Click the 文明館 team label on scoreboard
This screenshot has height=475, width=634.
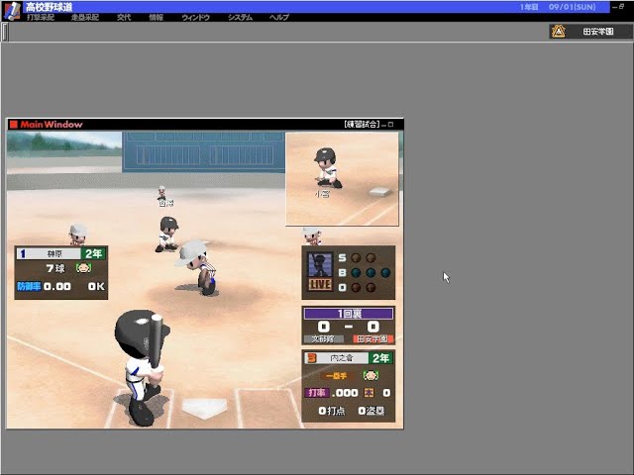click(x=323, y=338)
